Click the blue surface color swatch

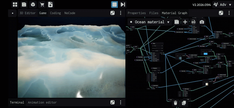click(x=205, y=54)
